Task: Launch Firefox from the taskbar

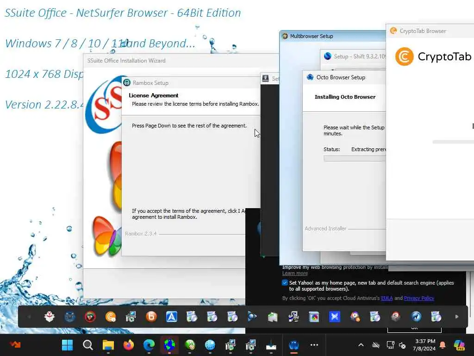Action: point(129,345)
